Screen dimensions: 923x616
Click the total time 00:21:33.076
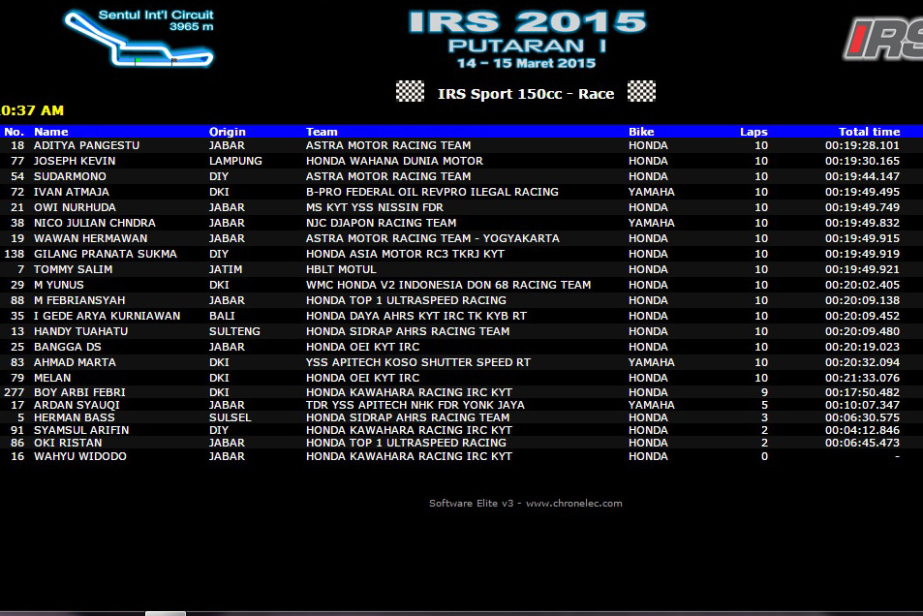(x=862, y=378)
